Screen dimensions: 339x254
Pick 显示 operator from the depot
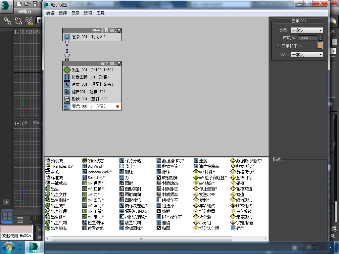click(x=238, y=228)
